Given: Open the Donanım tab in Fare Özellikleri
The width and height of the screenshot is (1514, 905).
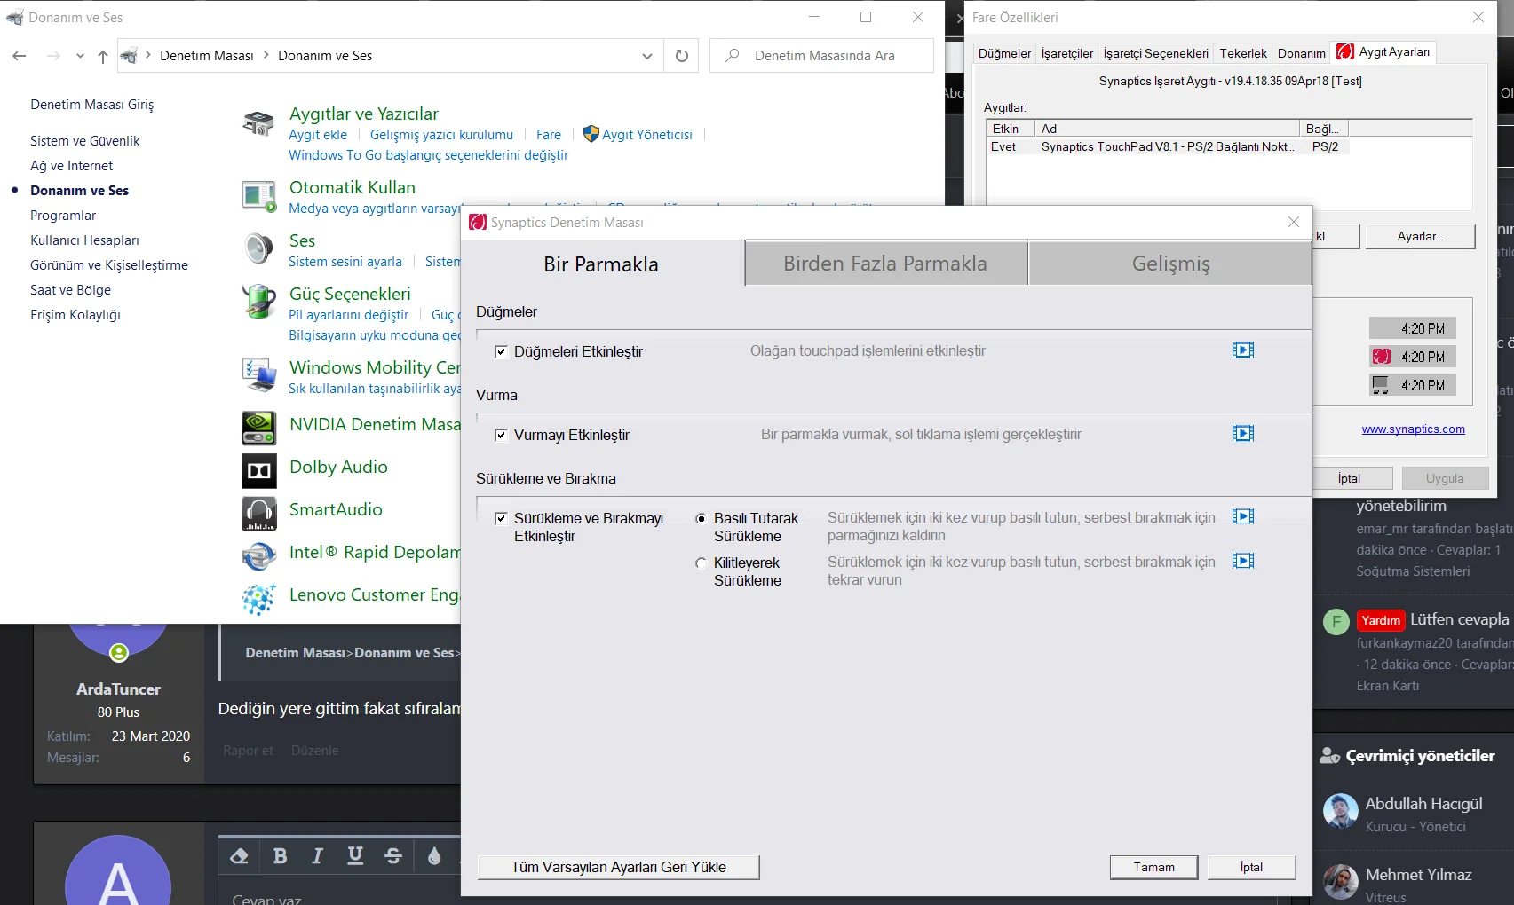Looking at the screenshot, I should coord(1301,53).
